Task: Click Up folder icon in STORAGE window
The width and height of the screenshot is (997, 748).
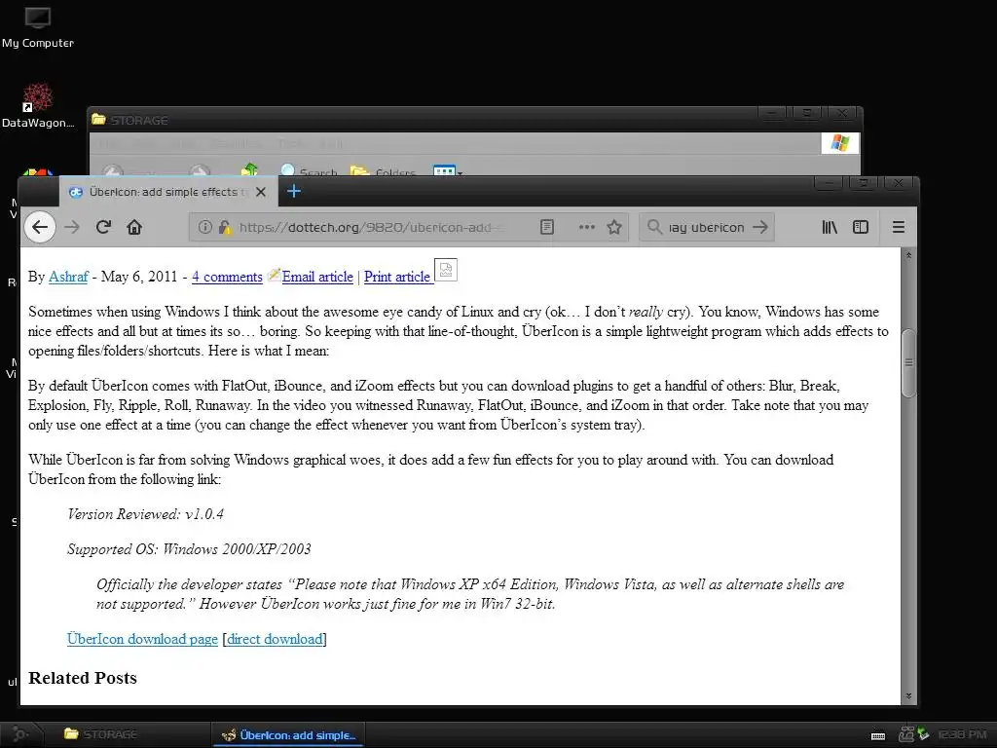Action: [x=249, y=169]
